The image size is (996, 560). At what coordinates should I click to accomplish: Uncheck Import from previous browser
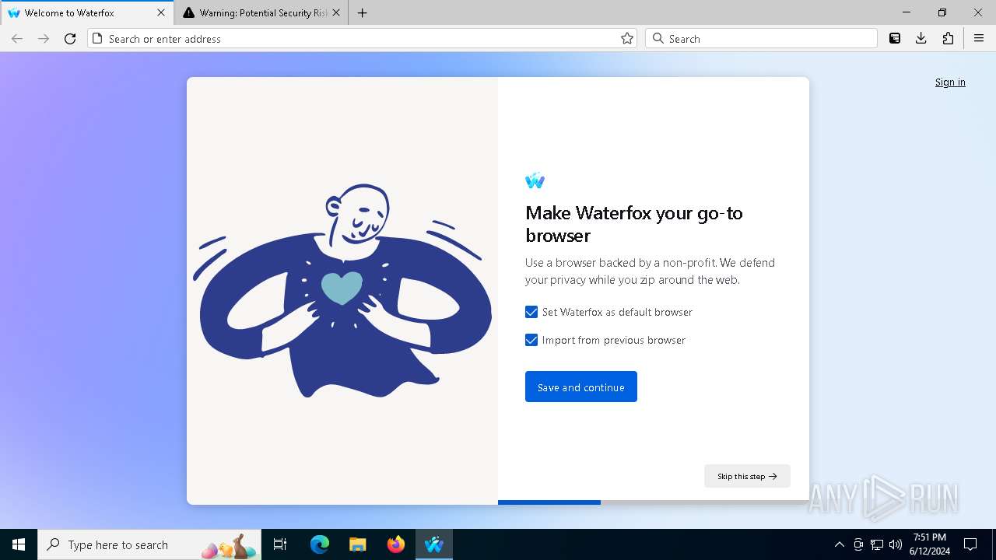click(531, 340)
